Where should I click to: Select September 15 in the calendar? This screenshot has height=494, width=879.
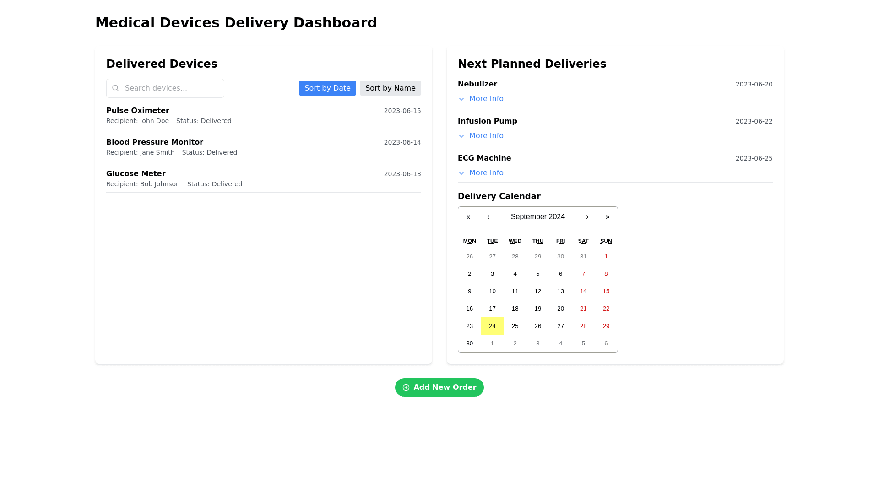tap(606, 291)
